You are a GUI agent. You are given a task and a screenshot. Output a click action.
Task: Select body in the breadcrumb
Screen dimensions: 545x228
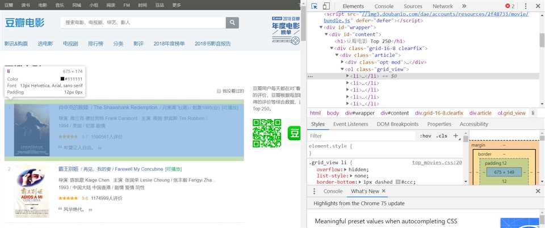333,113
